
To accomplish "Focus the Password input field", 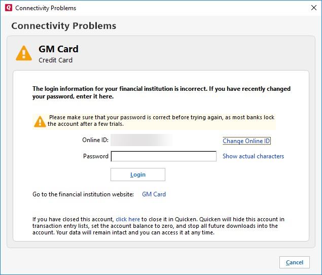I will [163, 156].
